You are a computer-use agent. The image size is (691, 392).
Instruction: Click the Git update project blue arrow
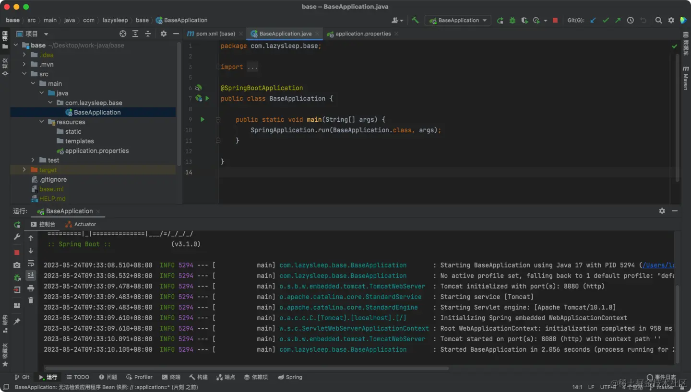pyautogui.click(x=593, y=21)
